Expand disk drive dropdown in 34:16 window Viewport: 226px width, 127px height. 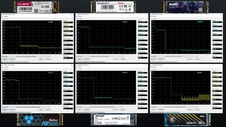point(33,107)
